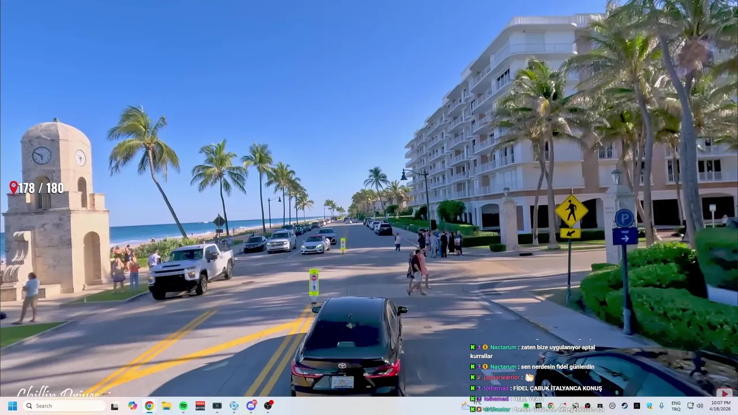Screen dimensions: 738x415
Task: Open clock showing 10:07 PM
Action: tap(721, 406)
